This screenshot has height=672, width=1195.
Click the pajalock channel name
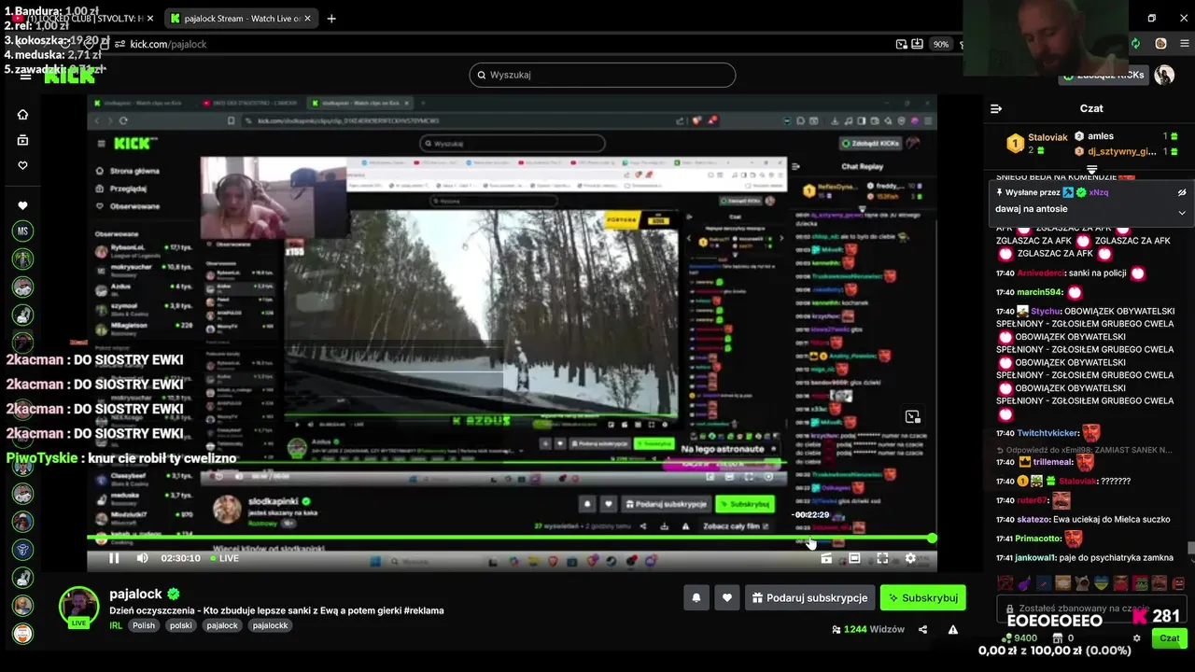coord(135,594)
